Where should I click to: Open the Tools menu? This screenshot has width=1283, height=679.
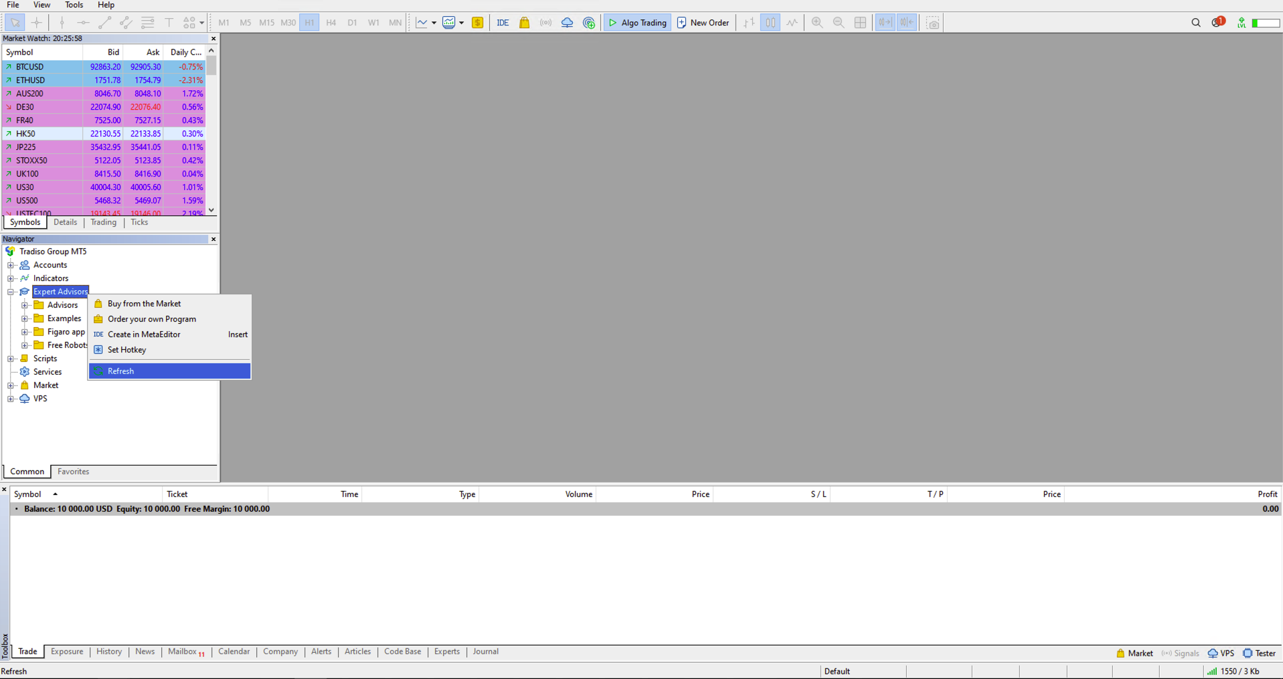pyautogui.click(x=74, y=5)
